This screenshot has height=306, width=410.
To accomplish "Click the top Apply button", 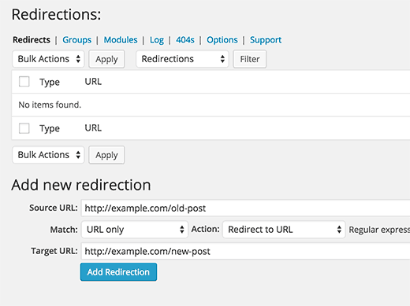I will (106, 59).
